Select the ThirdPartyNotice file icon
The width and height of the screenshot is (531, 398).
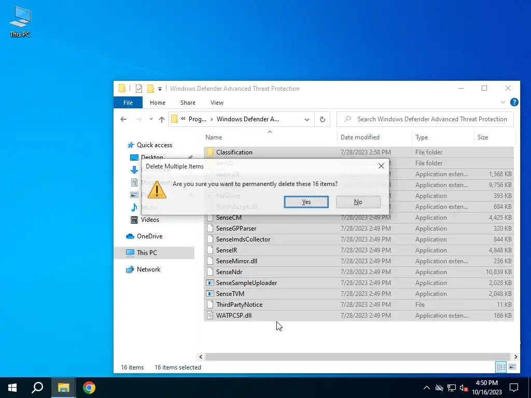pyautogui.click(x=210, y=305)
